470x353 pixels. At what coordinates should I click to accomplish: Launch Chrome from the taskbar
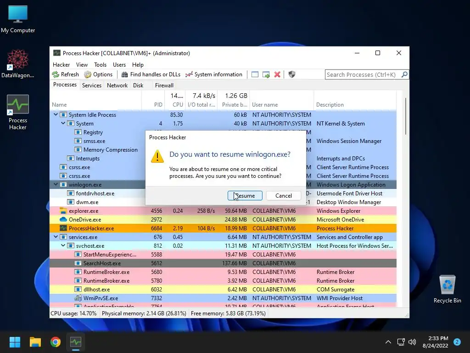tap(56, 342)
